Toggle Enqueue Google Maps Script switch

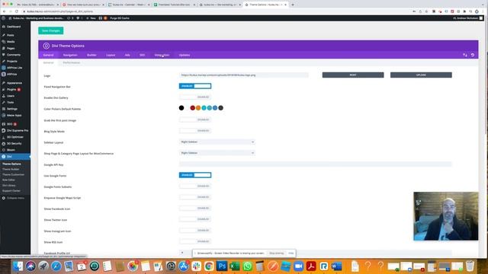coord(195,197)
